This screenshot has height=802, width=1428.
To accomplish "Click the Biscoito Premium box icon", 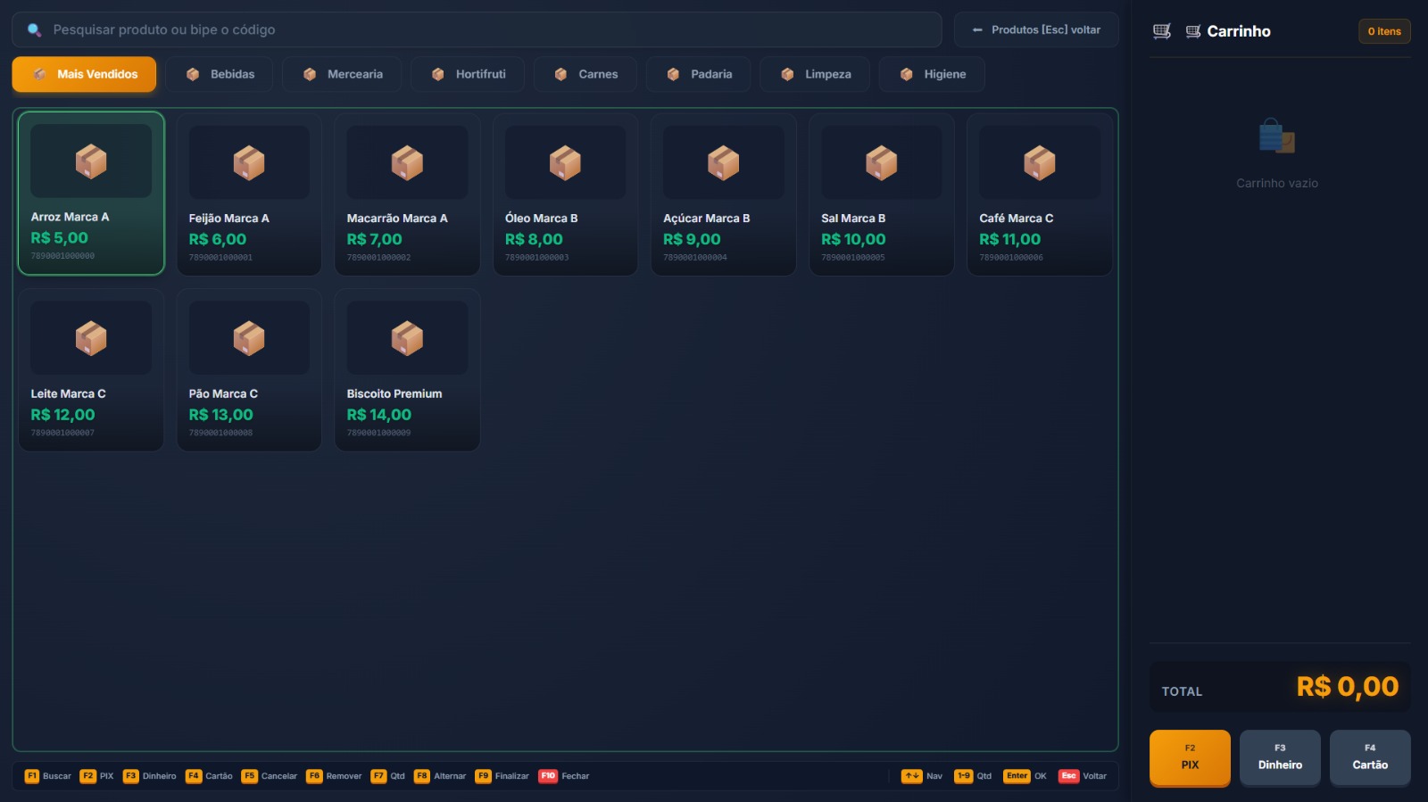I will point(407,338).
